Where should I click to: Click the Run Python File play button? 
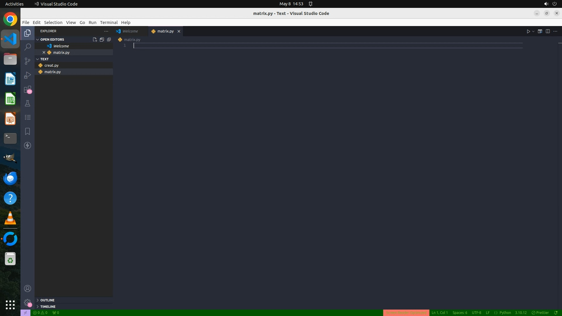click(x=528, y=31)
